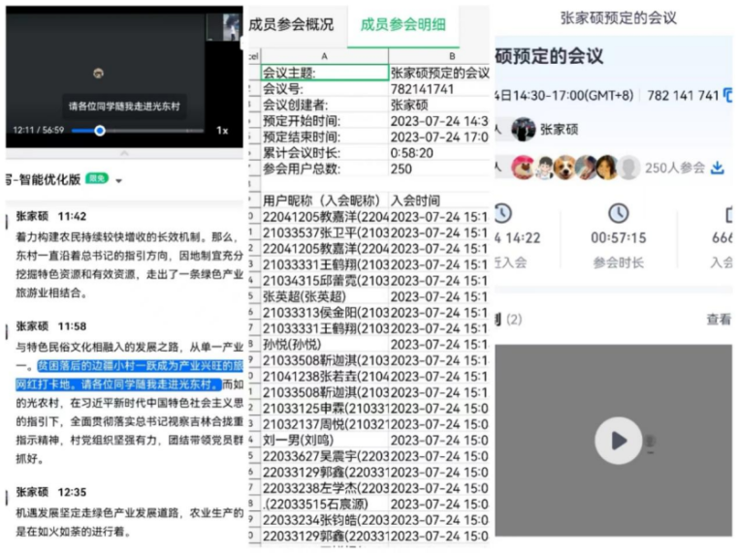This screenshot has height=553, width=738.
Task: Jump to transcript entry at 11:42
Action: [x=72, y=216]
